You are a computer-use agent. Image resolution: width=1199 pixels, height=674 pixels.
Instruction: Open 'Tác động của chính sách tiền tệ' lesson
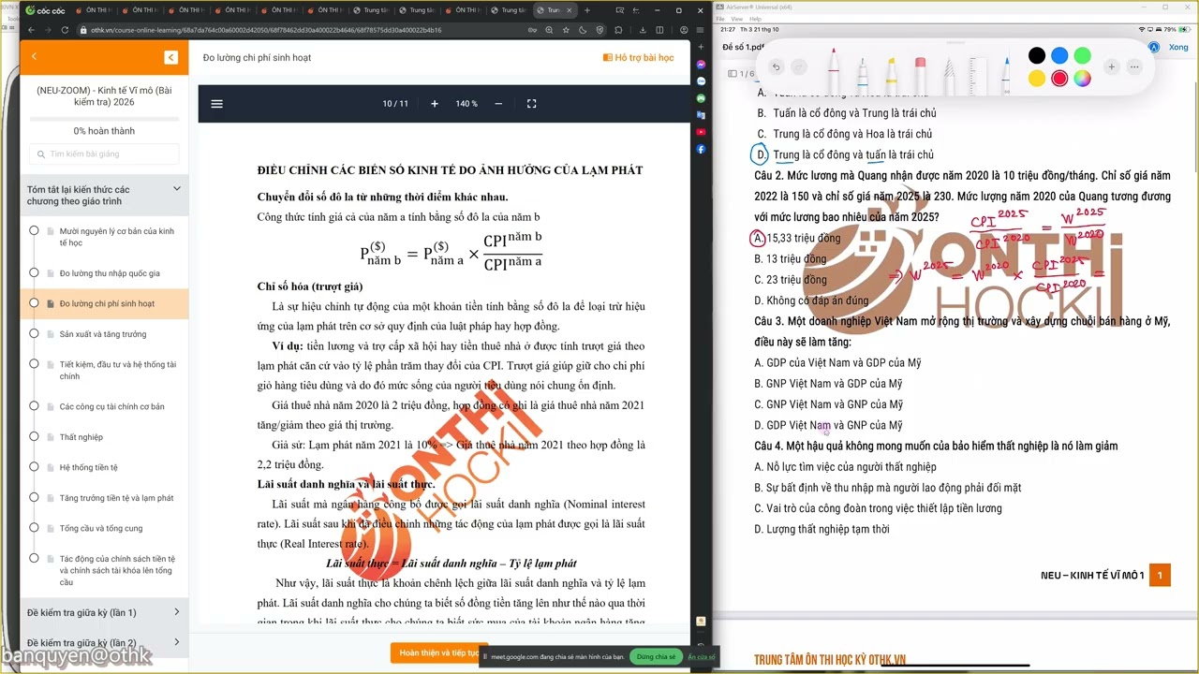tap(117, 570)
